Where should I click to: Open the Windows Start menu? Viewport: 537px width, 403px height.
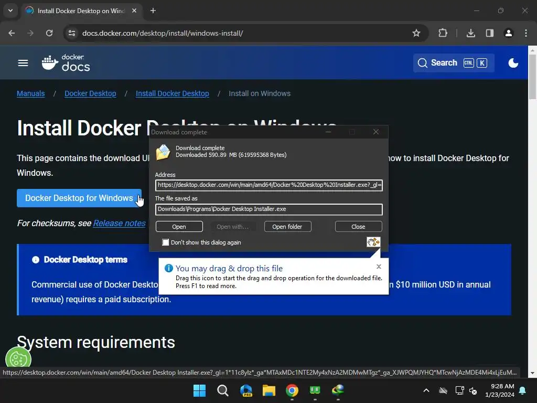click(199, 390)
